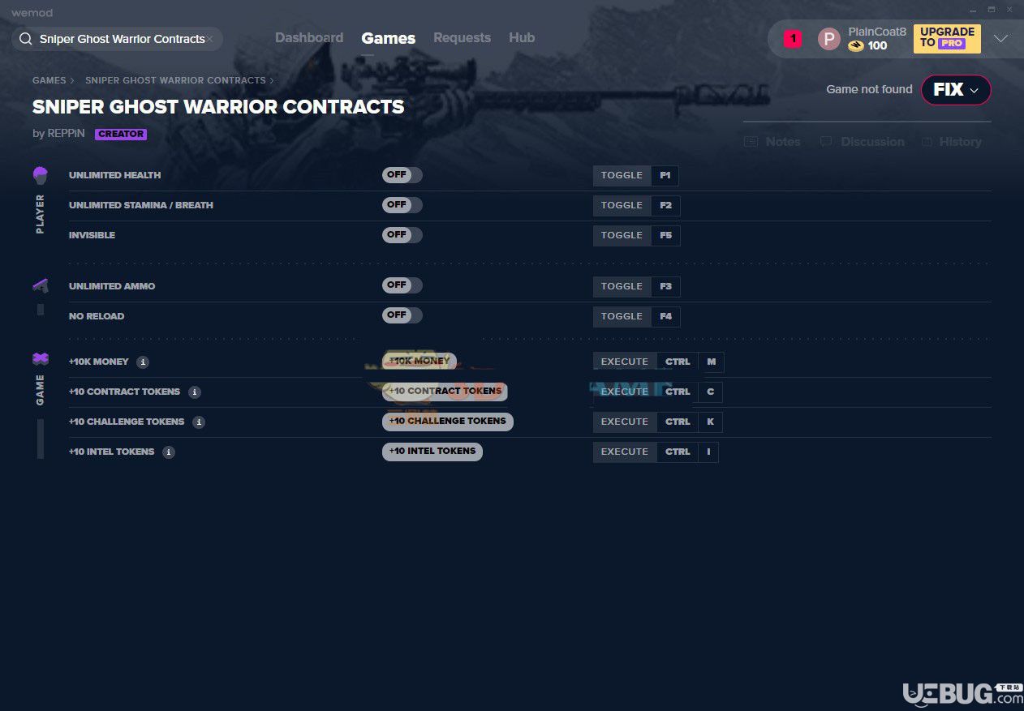Click the UNLIMITED HEALTH label
The height and width of the screenshot is (711, 1024).
click(x=115, y=175)
